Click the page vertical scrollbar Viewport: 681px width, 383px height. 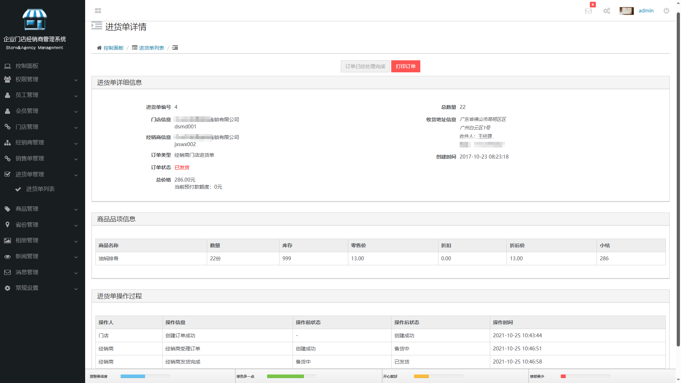coord(678,177)
